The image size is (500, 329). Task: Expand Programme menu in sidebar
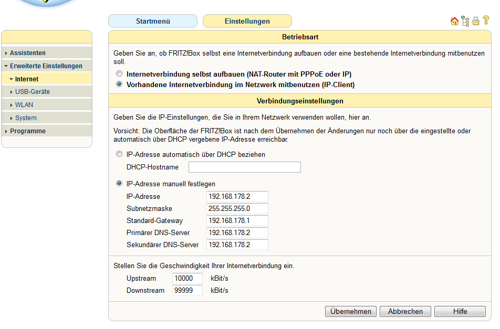[x=47, y=131]
